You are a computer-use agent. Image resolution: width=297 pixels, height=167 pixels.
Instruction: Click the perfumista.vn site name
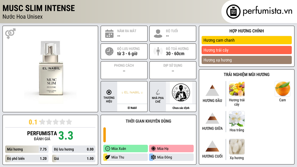[267, 11]
